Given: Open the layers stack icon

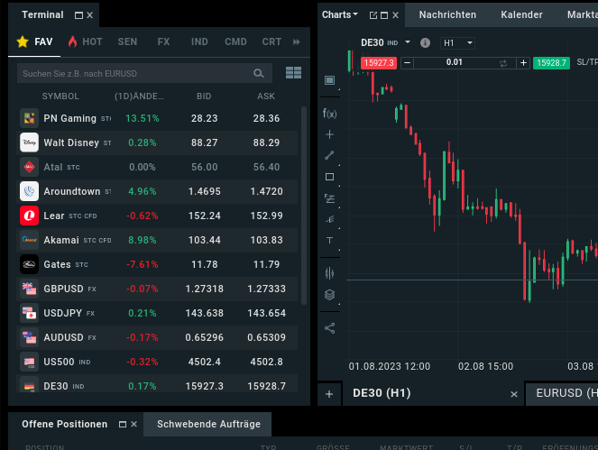Looking at the screenshot, I should pos(329,295).
